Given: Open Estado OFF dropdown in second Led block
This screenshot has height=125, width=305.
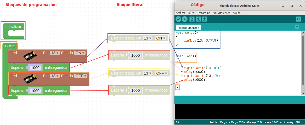Looking at the screenshot, I should click(81, 76).
